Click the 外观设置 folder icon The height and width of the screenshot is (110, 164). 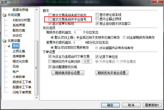tap(4, 15)
